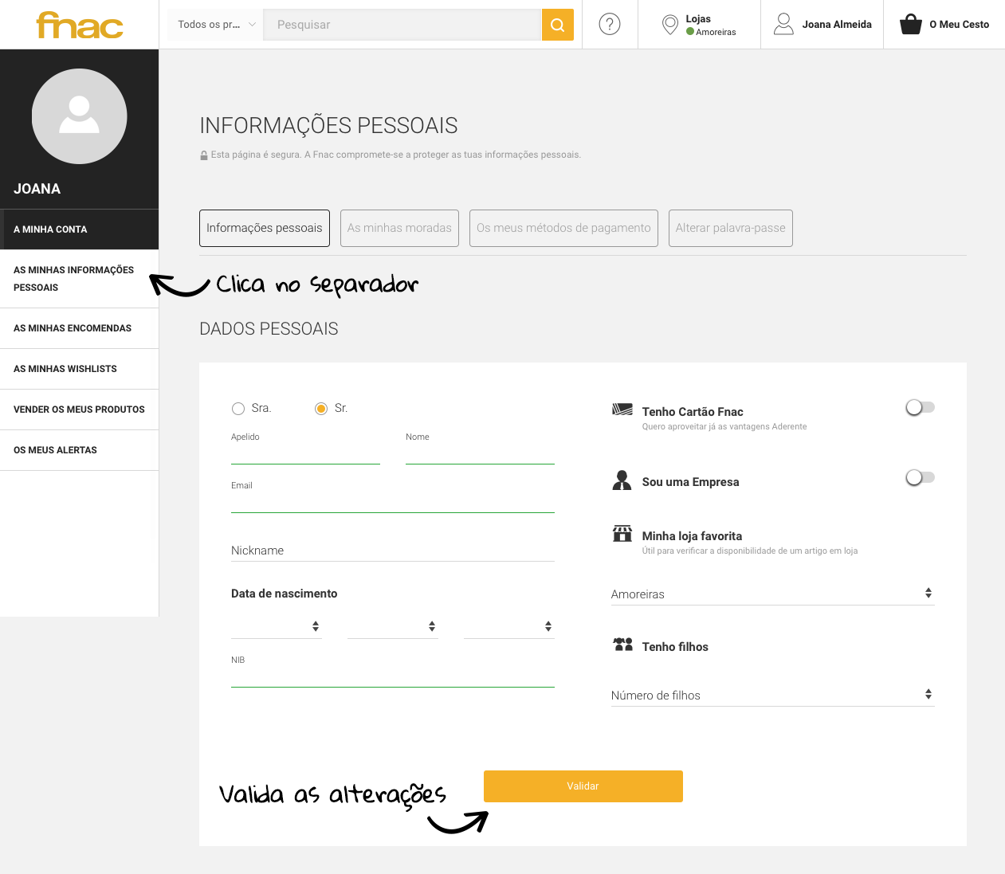Open the help question mark icon
Image resolution: width=1005 pixels, height=874 pixels.
[x=610, y=25]
